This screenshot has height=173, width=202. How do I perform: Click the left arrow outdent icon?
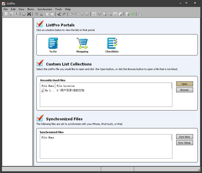click(71, 14)
